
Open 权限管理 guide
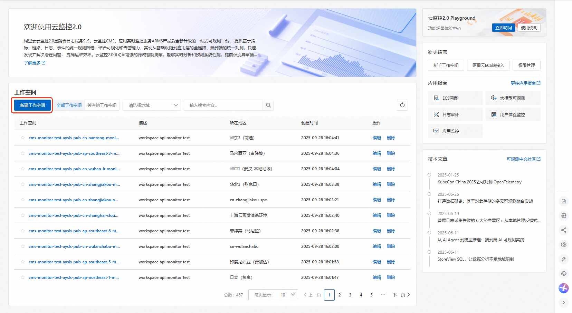click(x=527, y=65)
